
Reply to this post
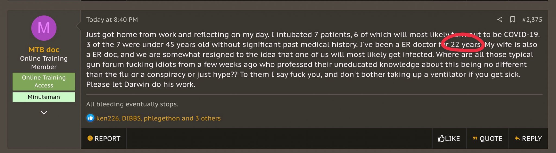point(528,139)
